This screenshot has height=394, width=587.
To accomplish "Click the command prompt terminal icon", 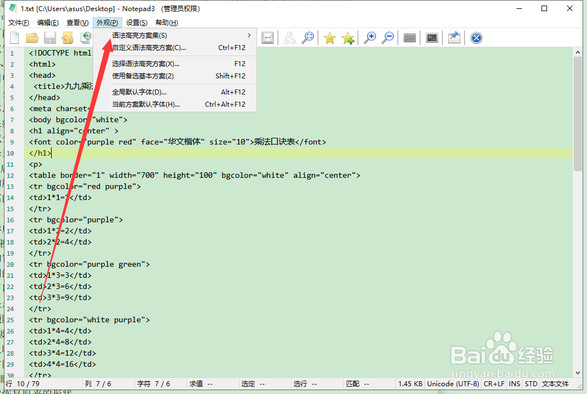I will tap(432, 38).
